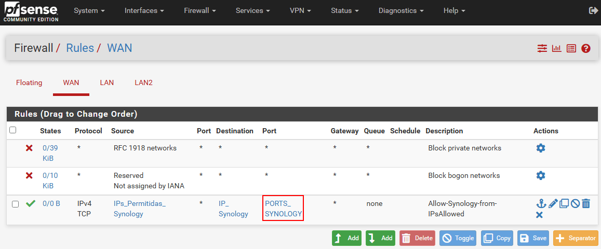Open the Help question mark icon
601x249 pixels.
coord(585,48)
